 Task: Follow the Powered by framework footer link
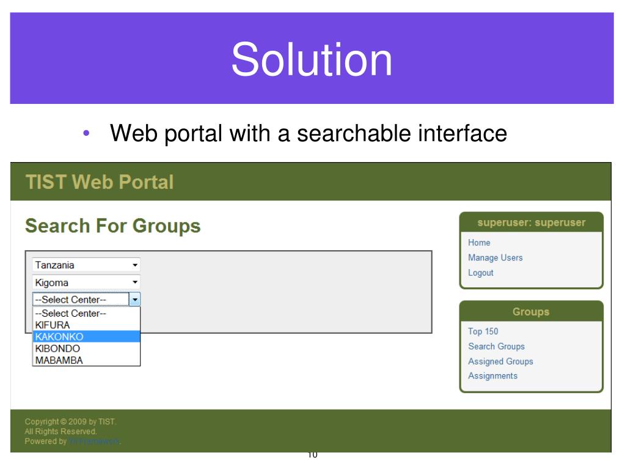click(94, 441)
